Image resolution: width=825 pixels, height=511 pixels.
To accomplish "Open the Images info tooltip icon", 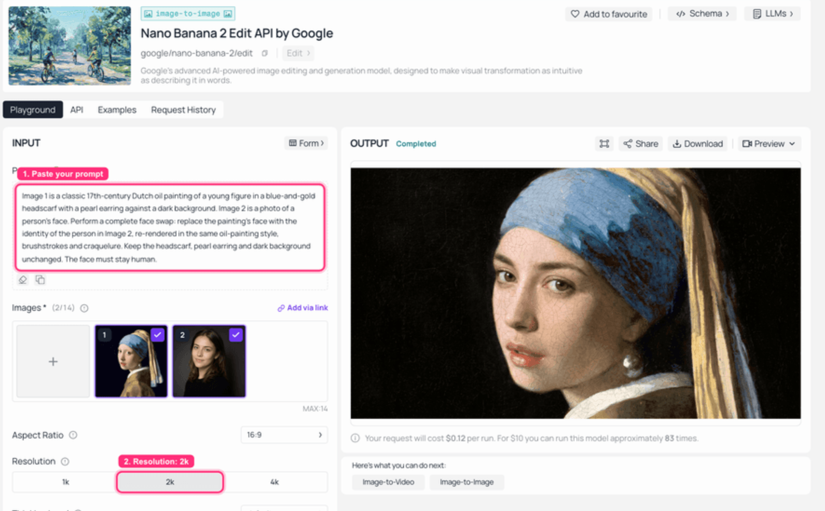I will coord(84,308).
